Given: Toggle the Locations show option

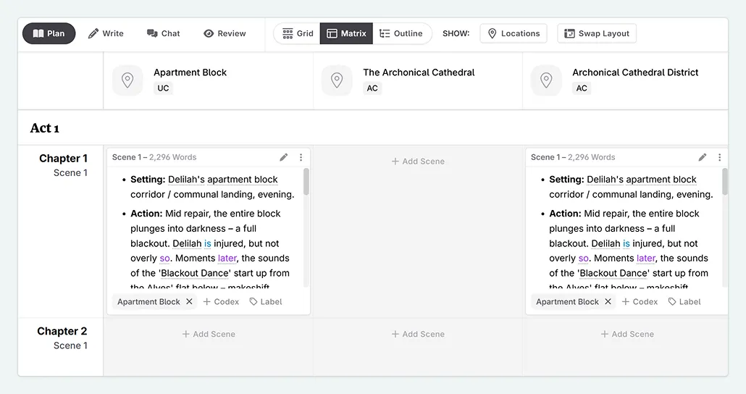Looking at the screenshot, I should [x=513, y=33].
